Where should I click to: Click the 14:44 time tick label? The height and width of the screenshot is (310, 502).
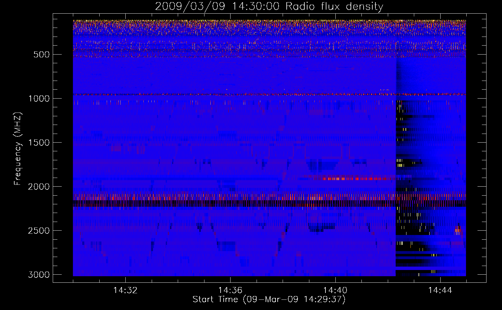tap(440, 290)
